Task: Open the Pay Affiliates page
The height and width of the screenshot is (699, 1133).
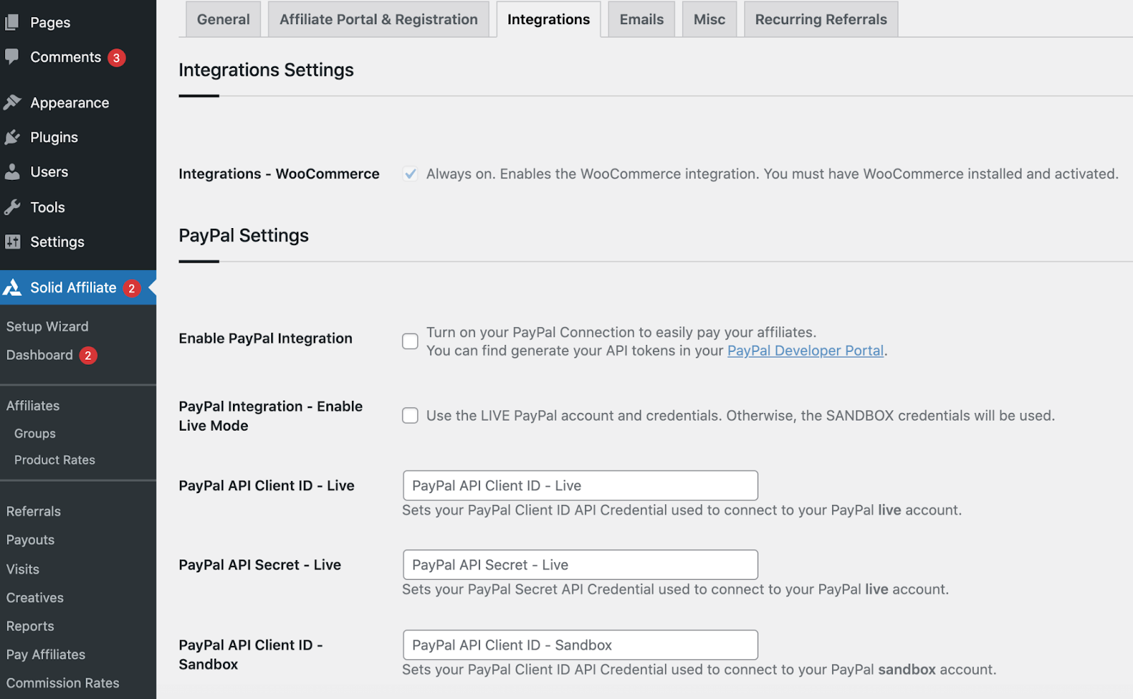Action: coord(46,654)
